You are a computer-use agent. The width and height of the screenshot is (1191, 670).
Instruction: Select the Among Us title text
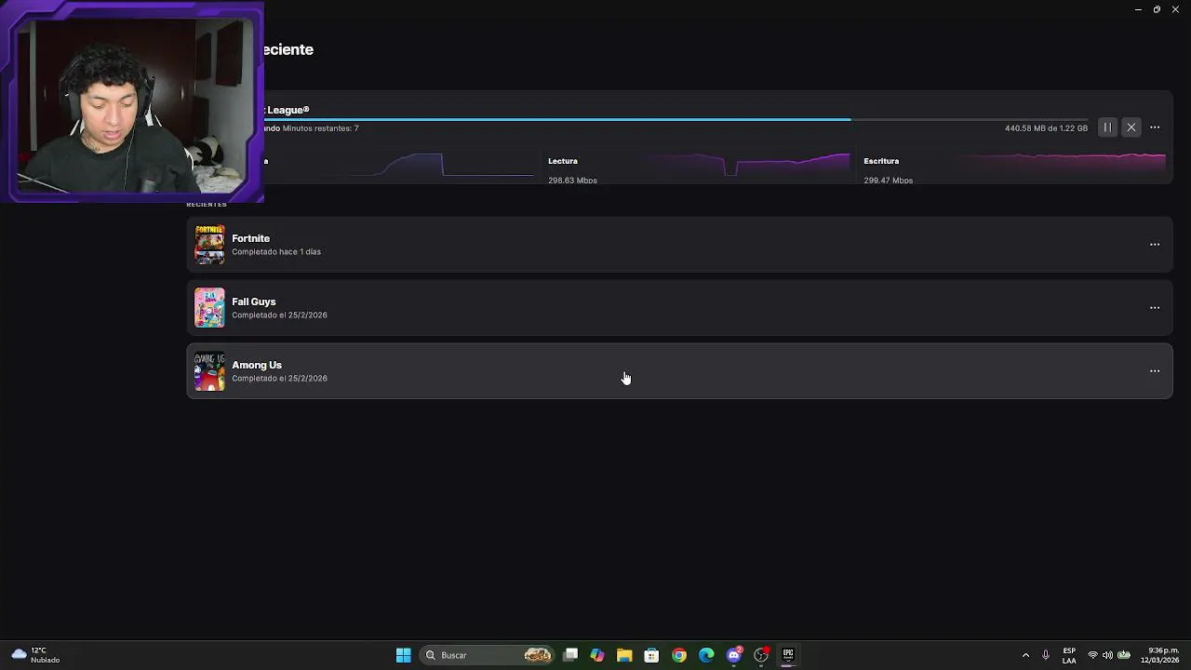coord(256,365)
